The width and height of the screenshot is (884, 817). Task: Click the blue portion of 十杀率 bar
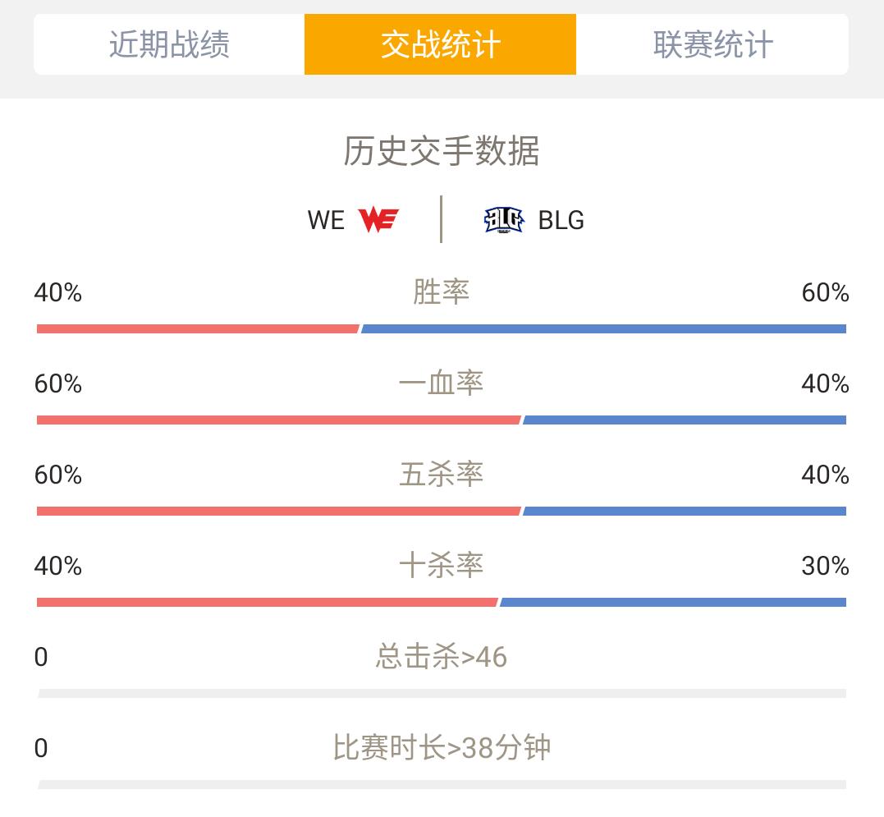coord(673,602)
